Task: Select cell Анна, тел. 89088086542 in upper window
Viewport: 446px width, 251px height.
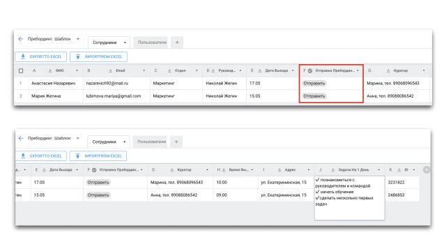Action: point(397,96)
